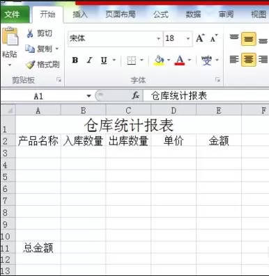This screenshot has height=276, width=269.
Task: Expand borders dropdown arrow
Action: pos(141,60)
